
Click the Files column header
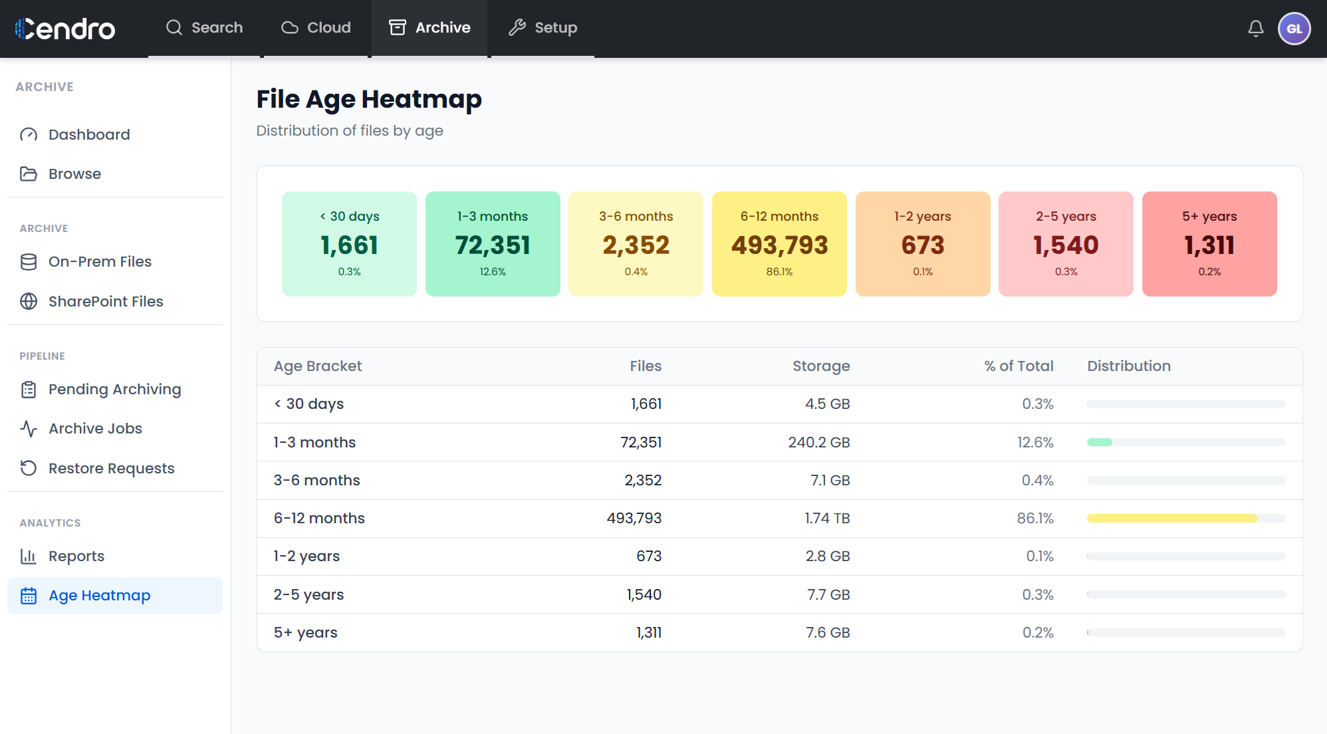[646, 366]
